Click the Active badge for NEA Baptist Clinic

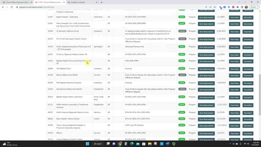click(x=182, y=69)
